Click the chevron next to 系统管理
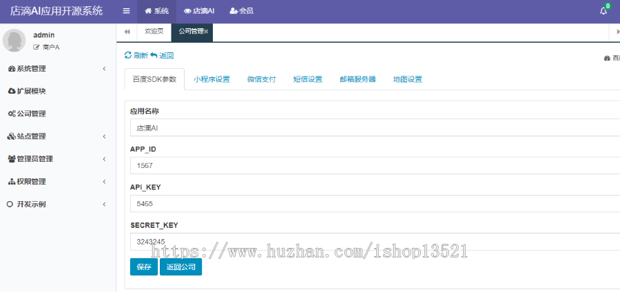The image size is (620, 292). (105, 69)
